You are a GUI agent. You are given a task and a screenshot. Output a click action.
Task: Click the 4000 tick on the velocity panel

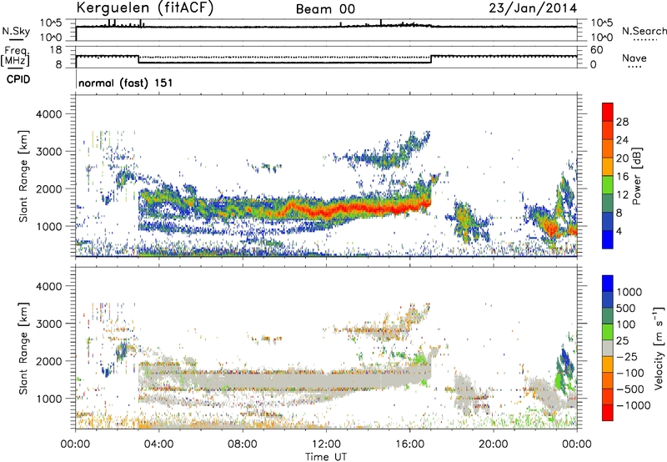pos(48,286)
